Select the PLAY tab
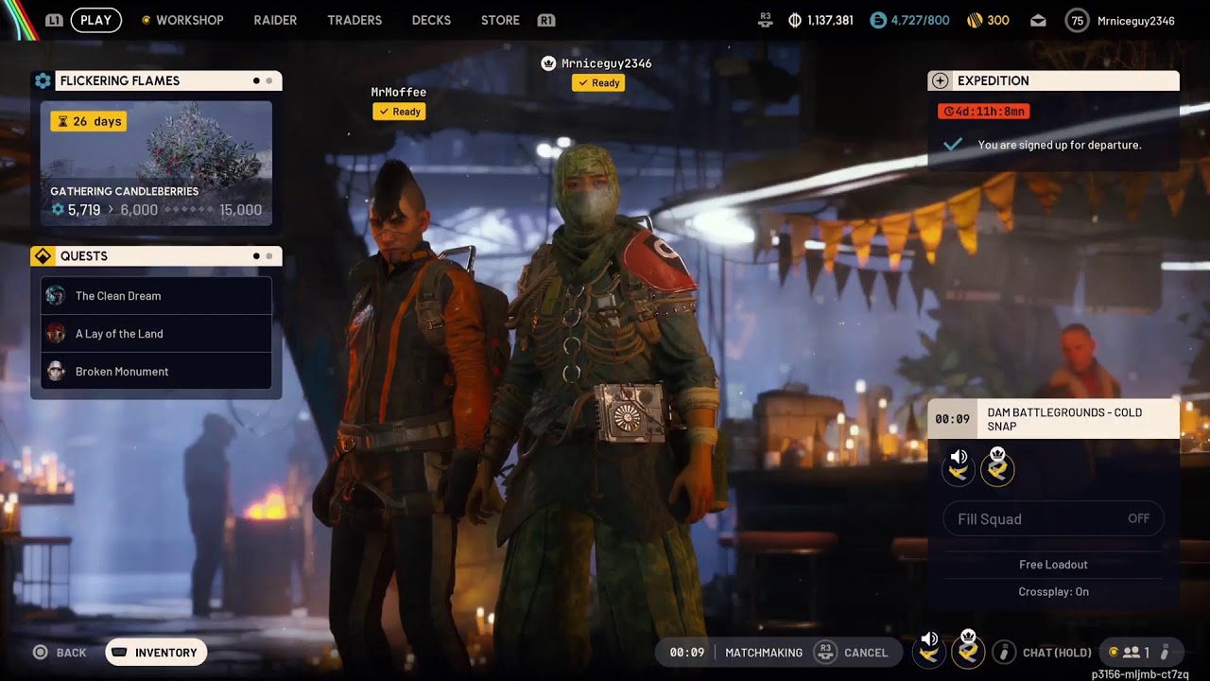Image resolution: width=1210 pixels, height=681 pixels. [x=95, y=20]
